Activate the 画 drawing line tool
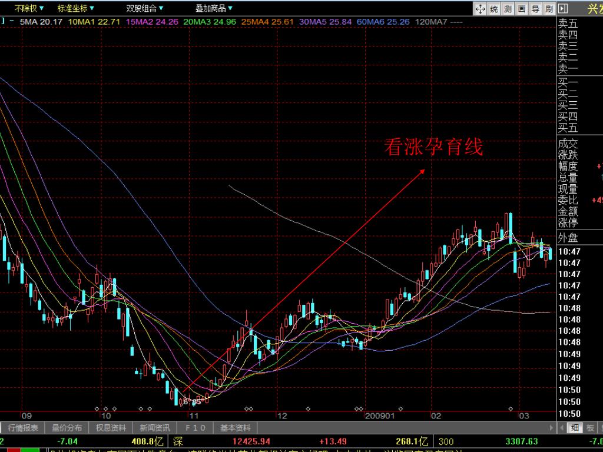 tap(522, 9)
